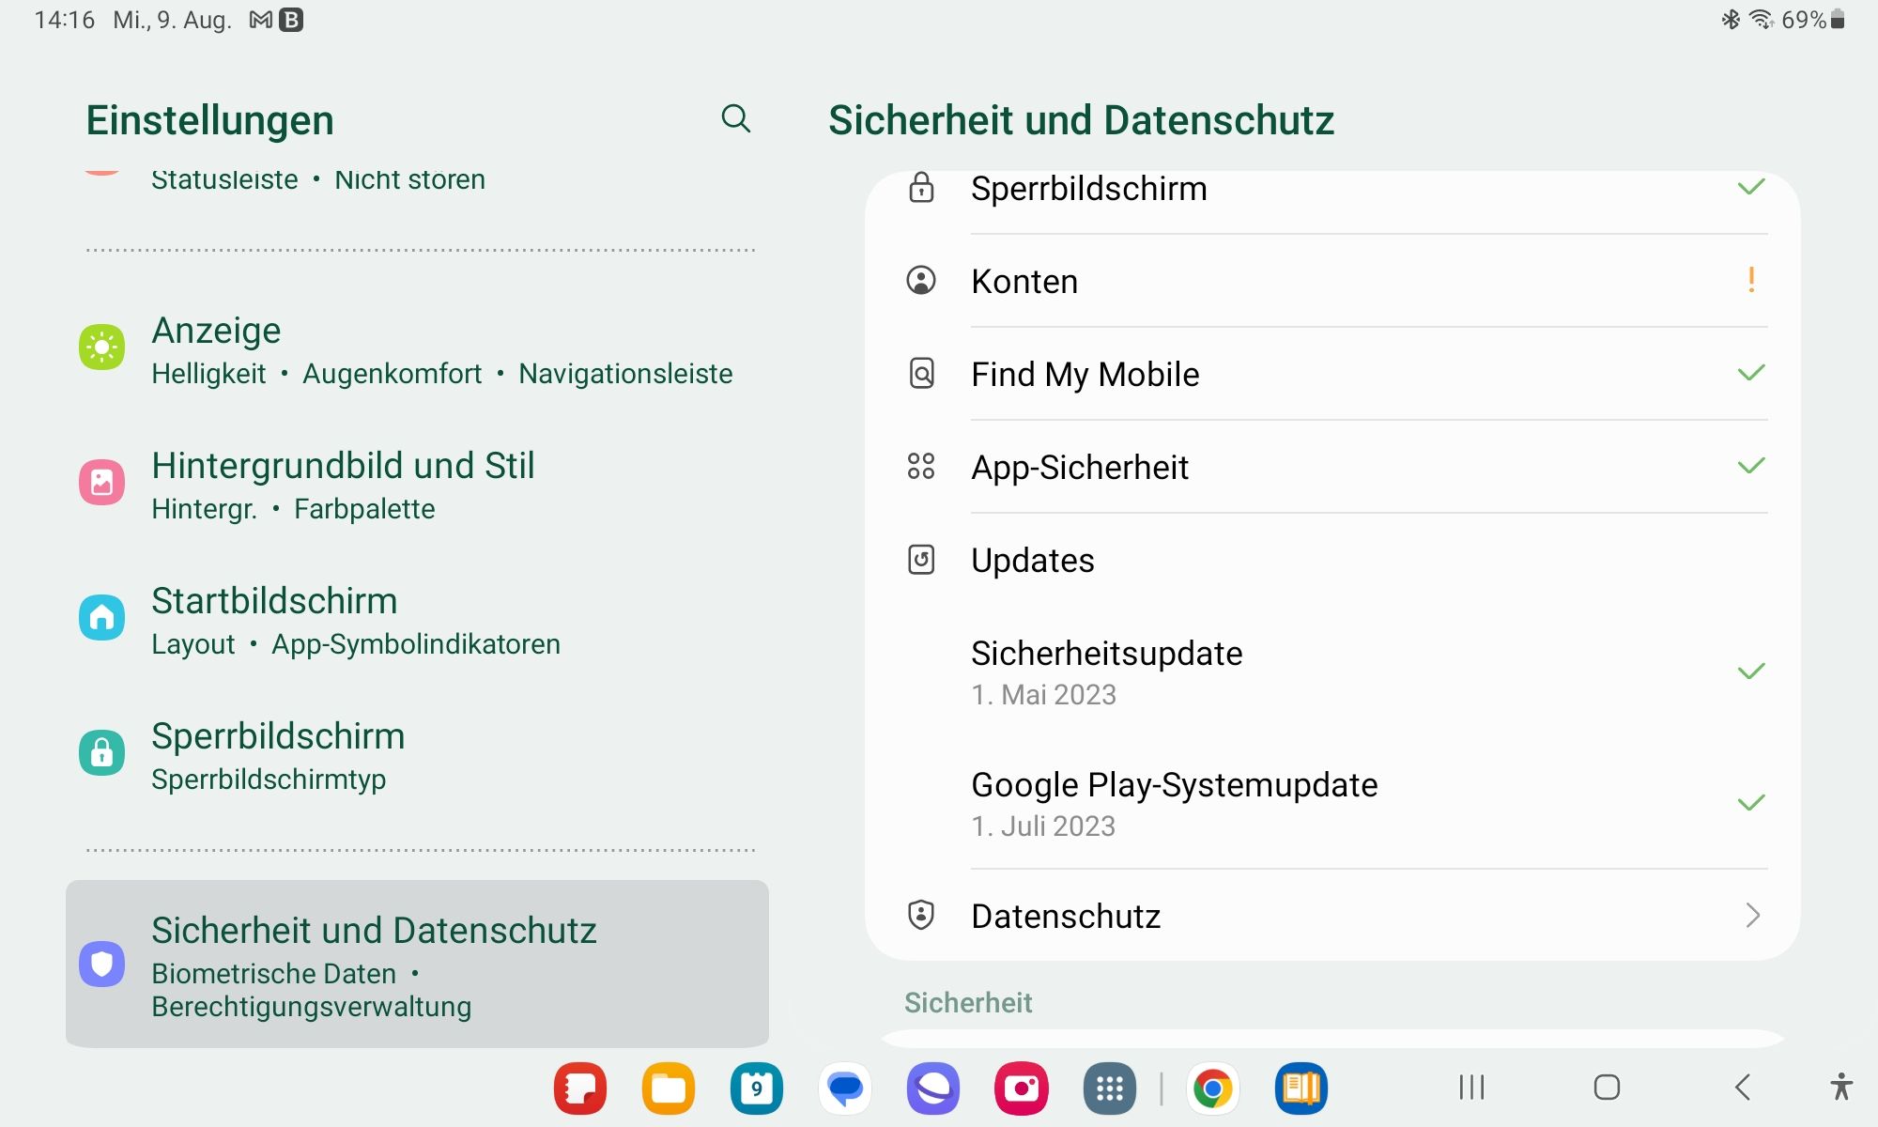Tap the check mark beside Find My Mobile

(1750, 374)
